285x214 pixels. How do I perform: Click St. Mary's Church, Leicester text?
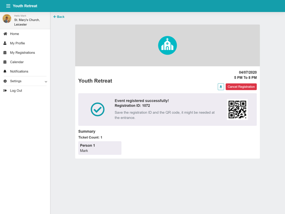pyautogui.click(x=27, y=22)
